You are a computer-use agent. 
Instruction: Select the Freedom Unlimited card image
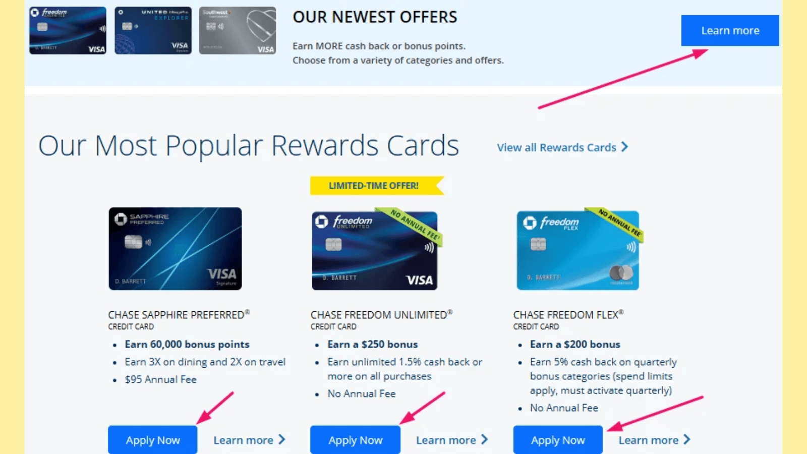(376, 250)
